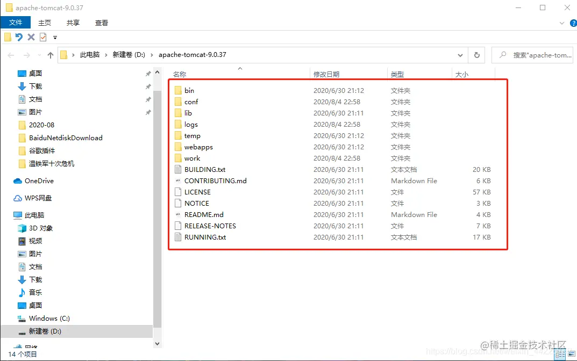Open the quick access toolbar customize dropdown
The image size is (577, 361).
click(55, 38)
